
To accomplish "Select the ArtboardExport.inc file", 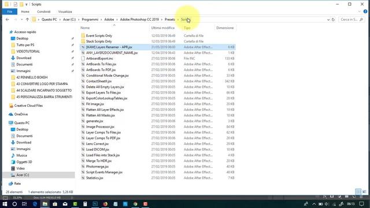I will [99, 58].
